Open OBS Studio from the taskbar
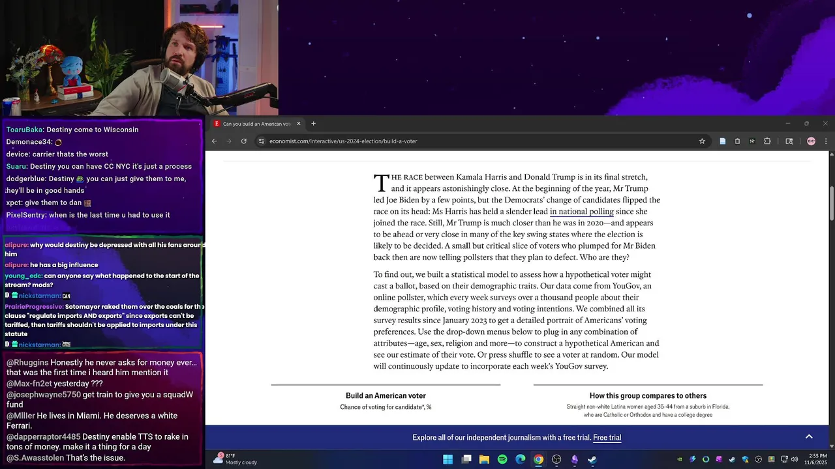 pos(556,459)
